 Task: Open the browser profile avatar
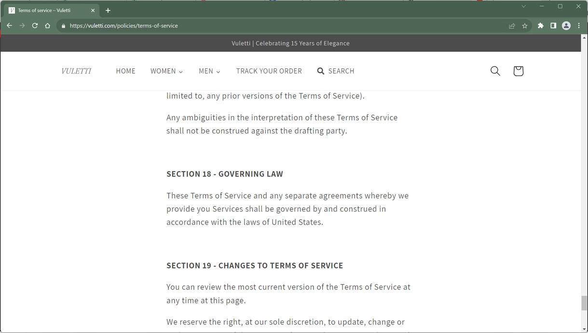click(x=566, y=26)
